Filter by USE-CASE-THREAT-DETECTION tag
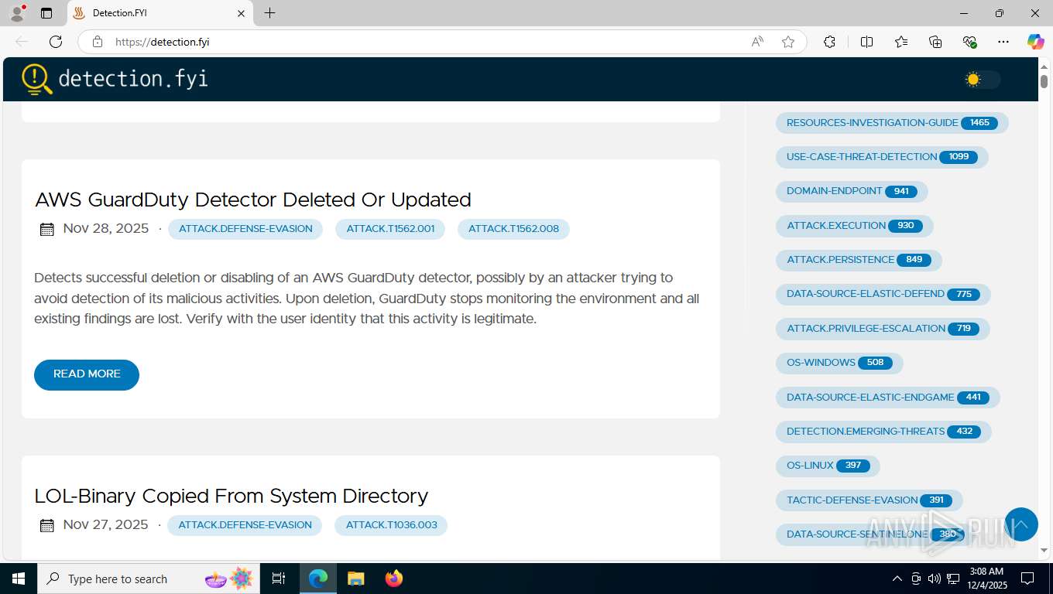Viewport: 1053px width, 594px height. pyautogui.click(x=882, y=157)
